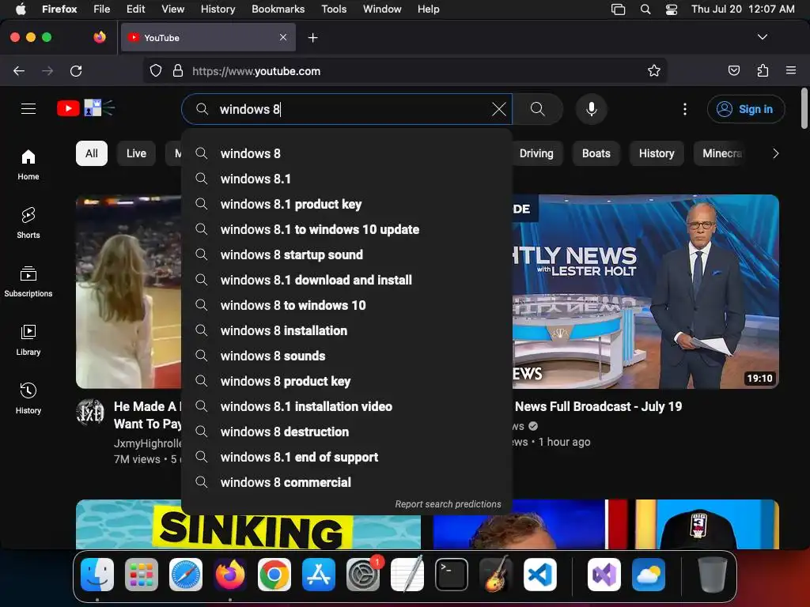This screenshot has width=810, height=607.
Task: Click the Sign in button
Action: click(746, 109)
